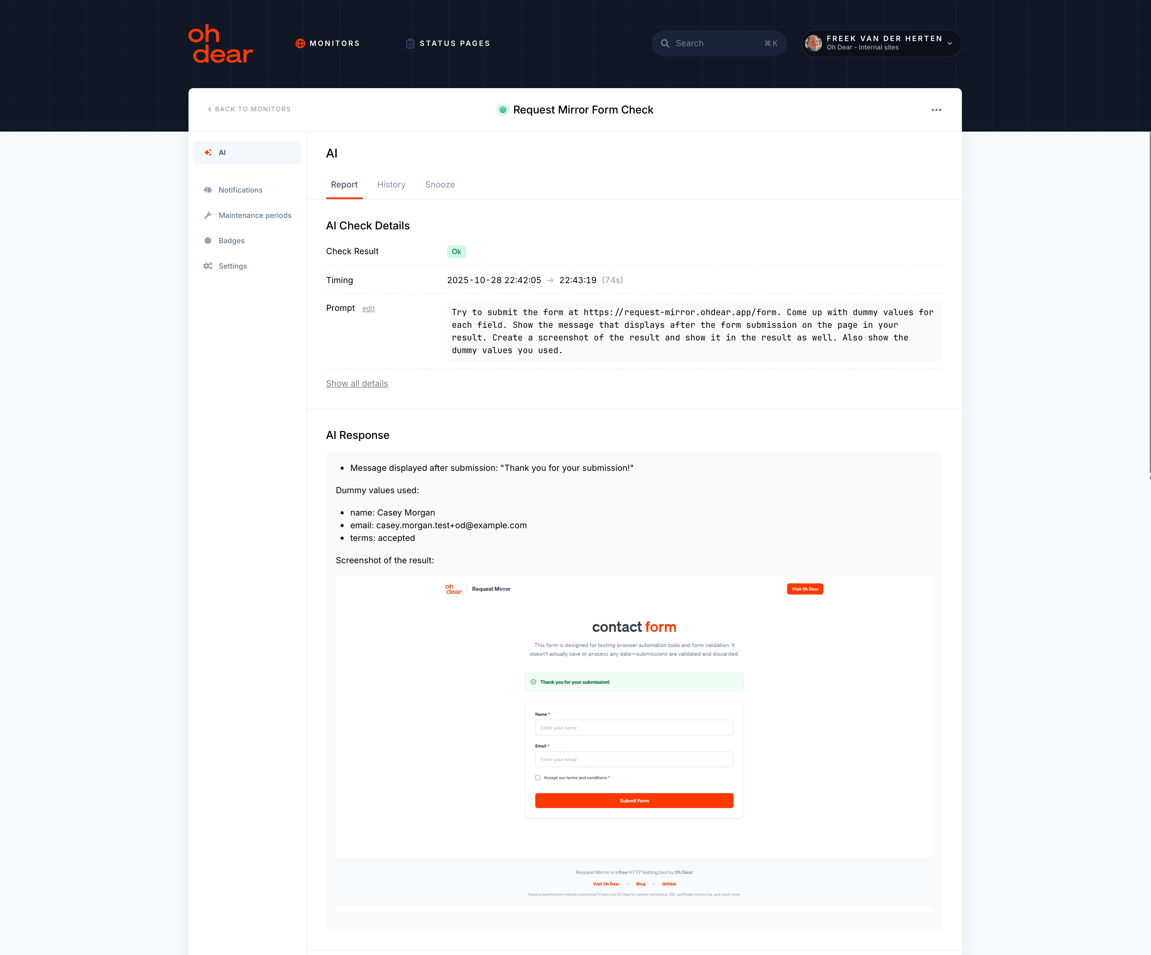
Task: Expand the Freek Van Der Herten account dropdown
Action: coord(949,43)
